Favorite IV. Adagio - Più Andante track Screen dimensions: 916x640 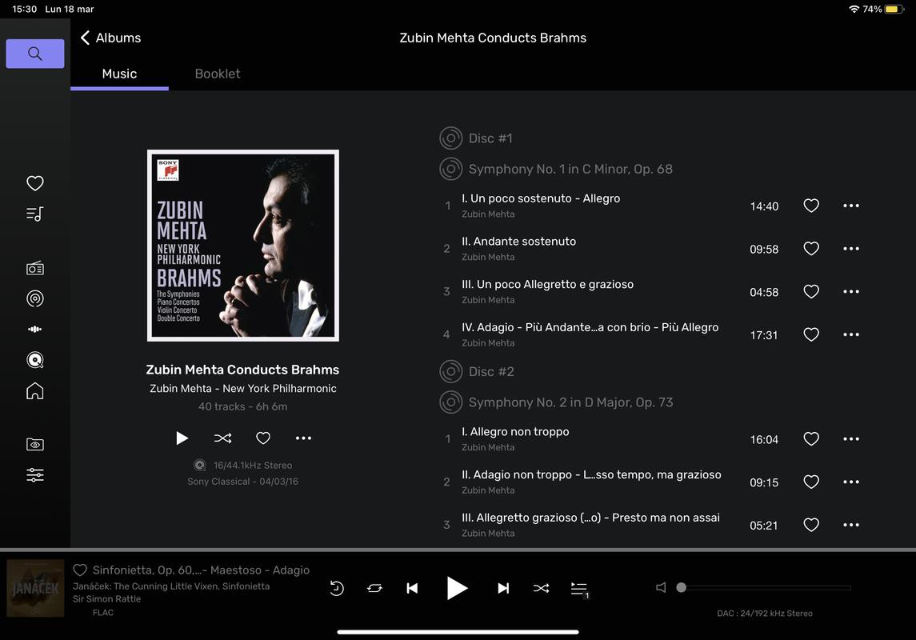coord(811,334)
